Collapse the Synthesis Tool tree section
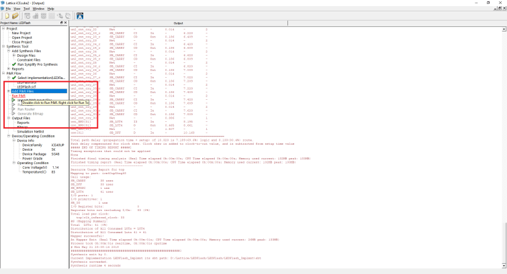Viewport: 507px width, 274px height. (3, 46)
